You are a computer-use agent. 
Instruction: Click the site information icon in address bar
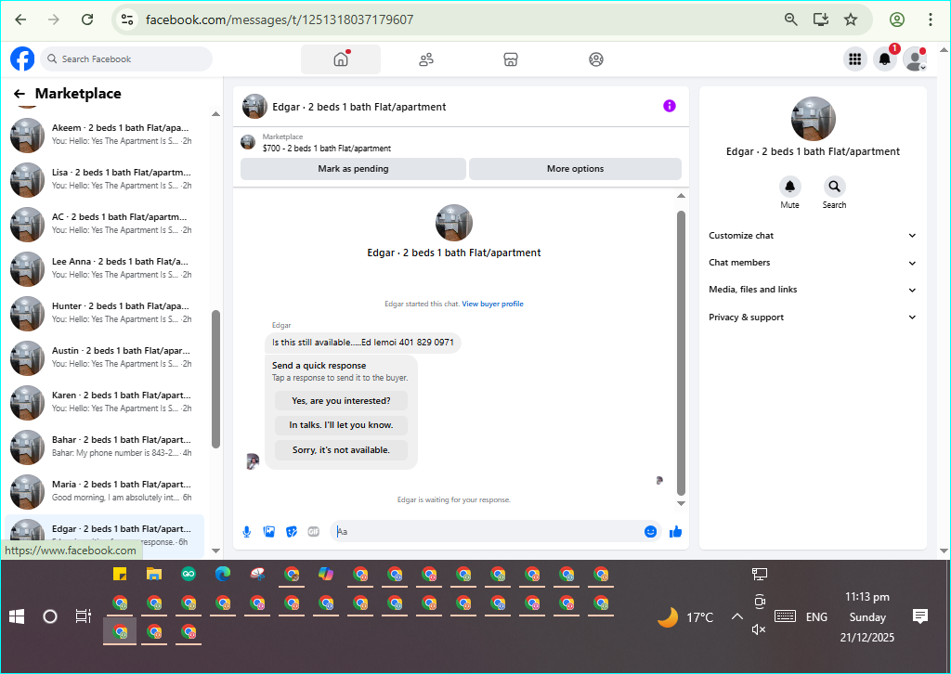click(126, 19)
